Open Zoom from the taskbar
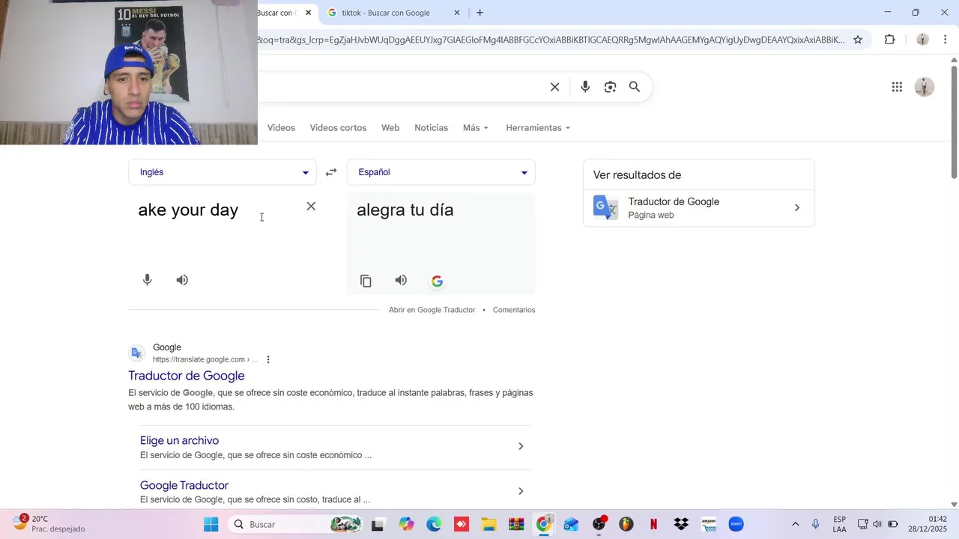Image resolution: width=959 pixels, height=539 pixels. [736, 524]
